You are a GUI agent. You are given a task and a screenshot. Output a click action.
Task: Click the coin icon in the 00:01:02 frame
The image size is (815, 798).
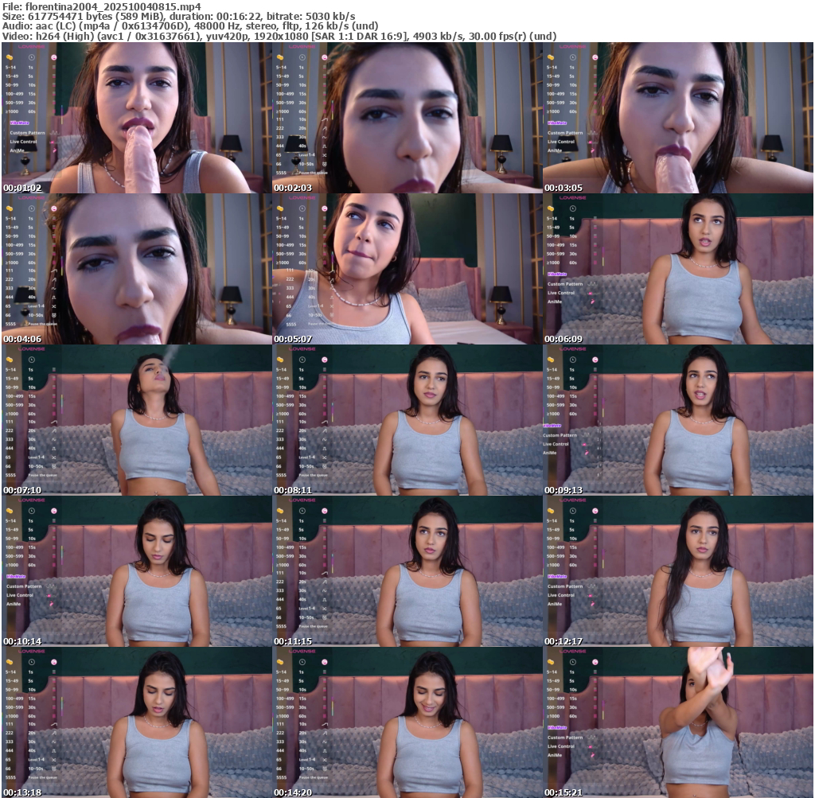click(x=9, y=57)
